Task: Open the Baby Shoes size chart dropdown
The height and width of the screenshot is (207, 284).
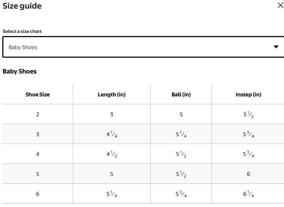Action: [143, 47]
